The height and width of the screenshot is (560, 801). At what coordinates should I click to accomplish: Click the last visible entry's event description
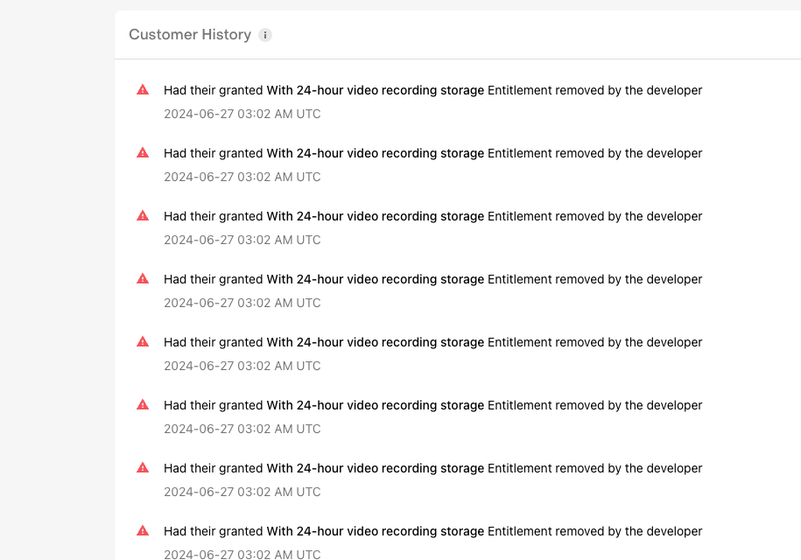(432, 531)
